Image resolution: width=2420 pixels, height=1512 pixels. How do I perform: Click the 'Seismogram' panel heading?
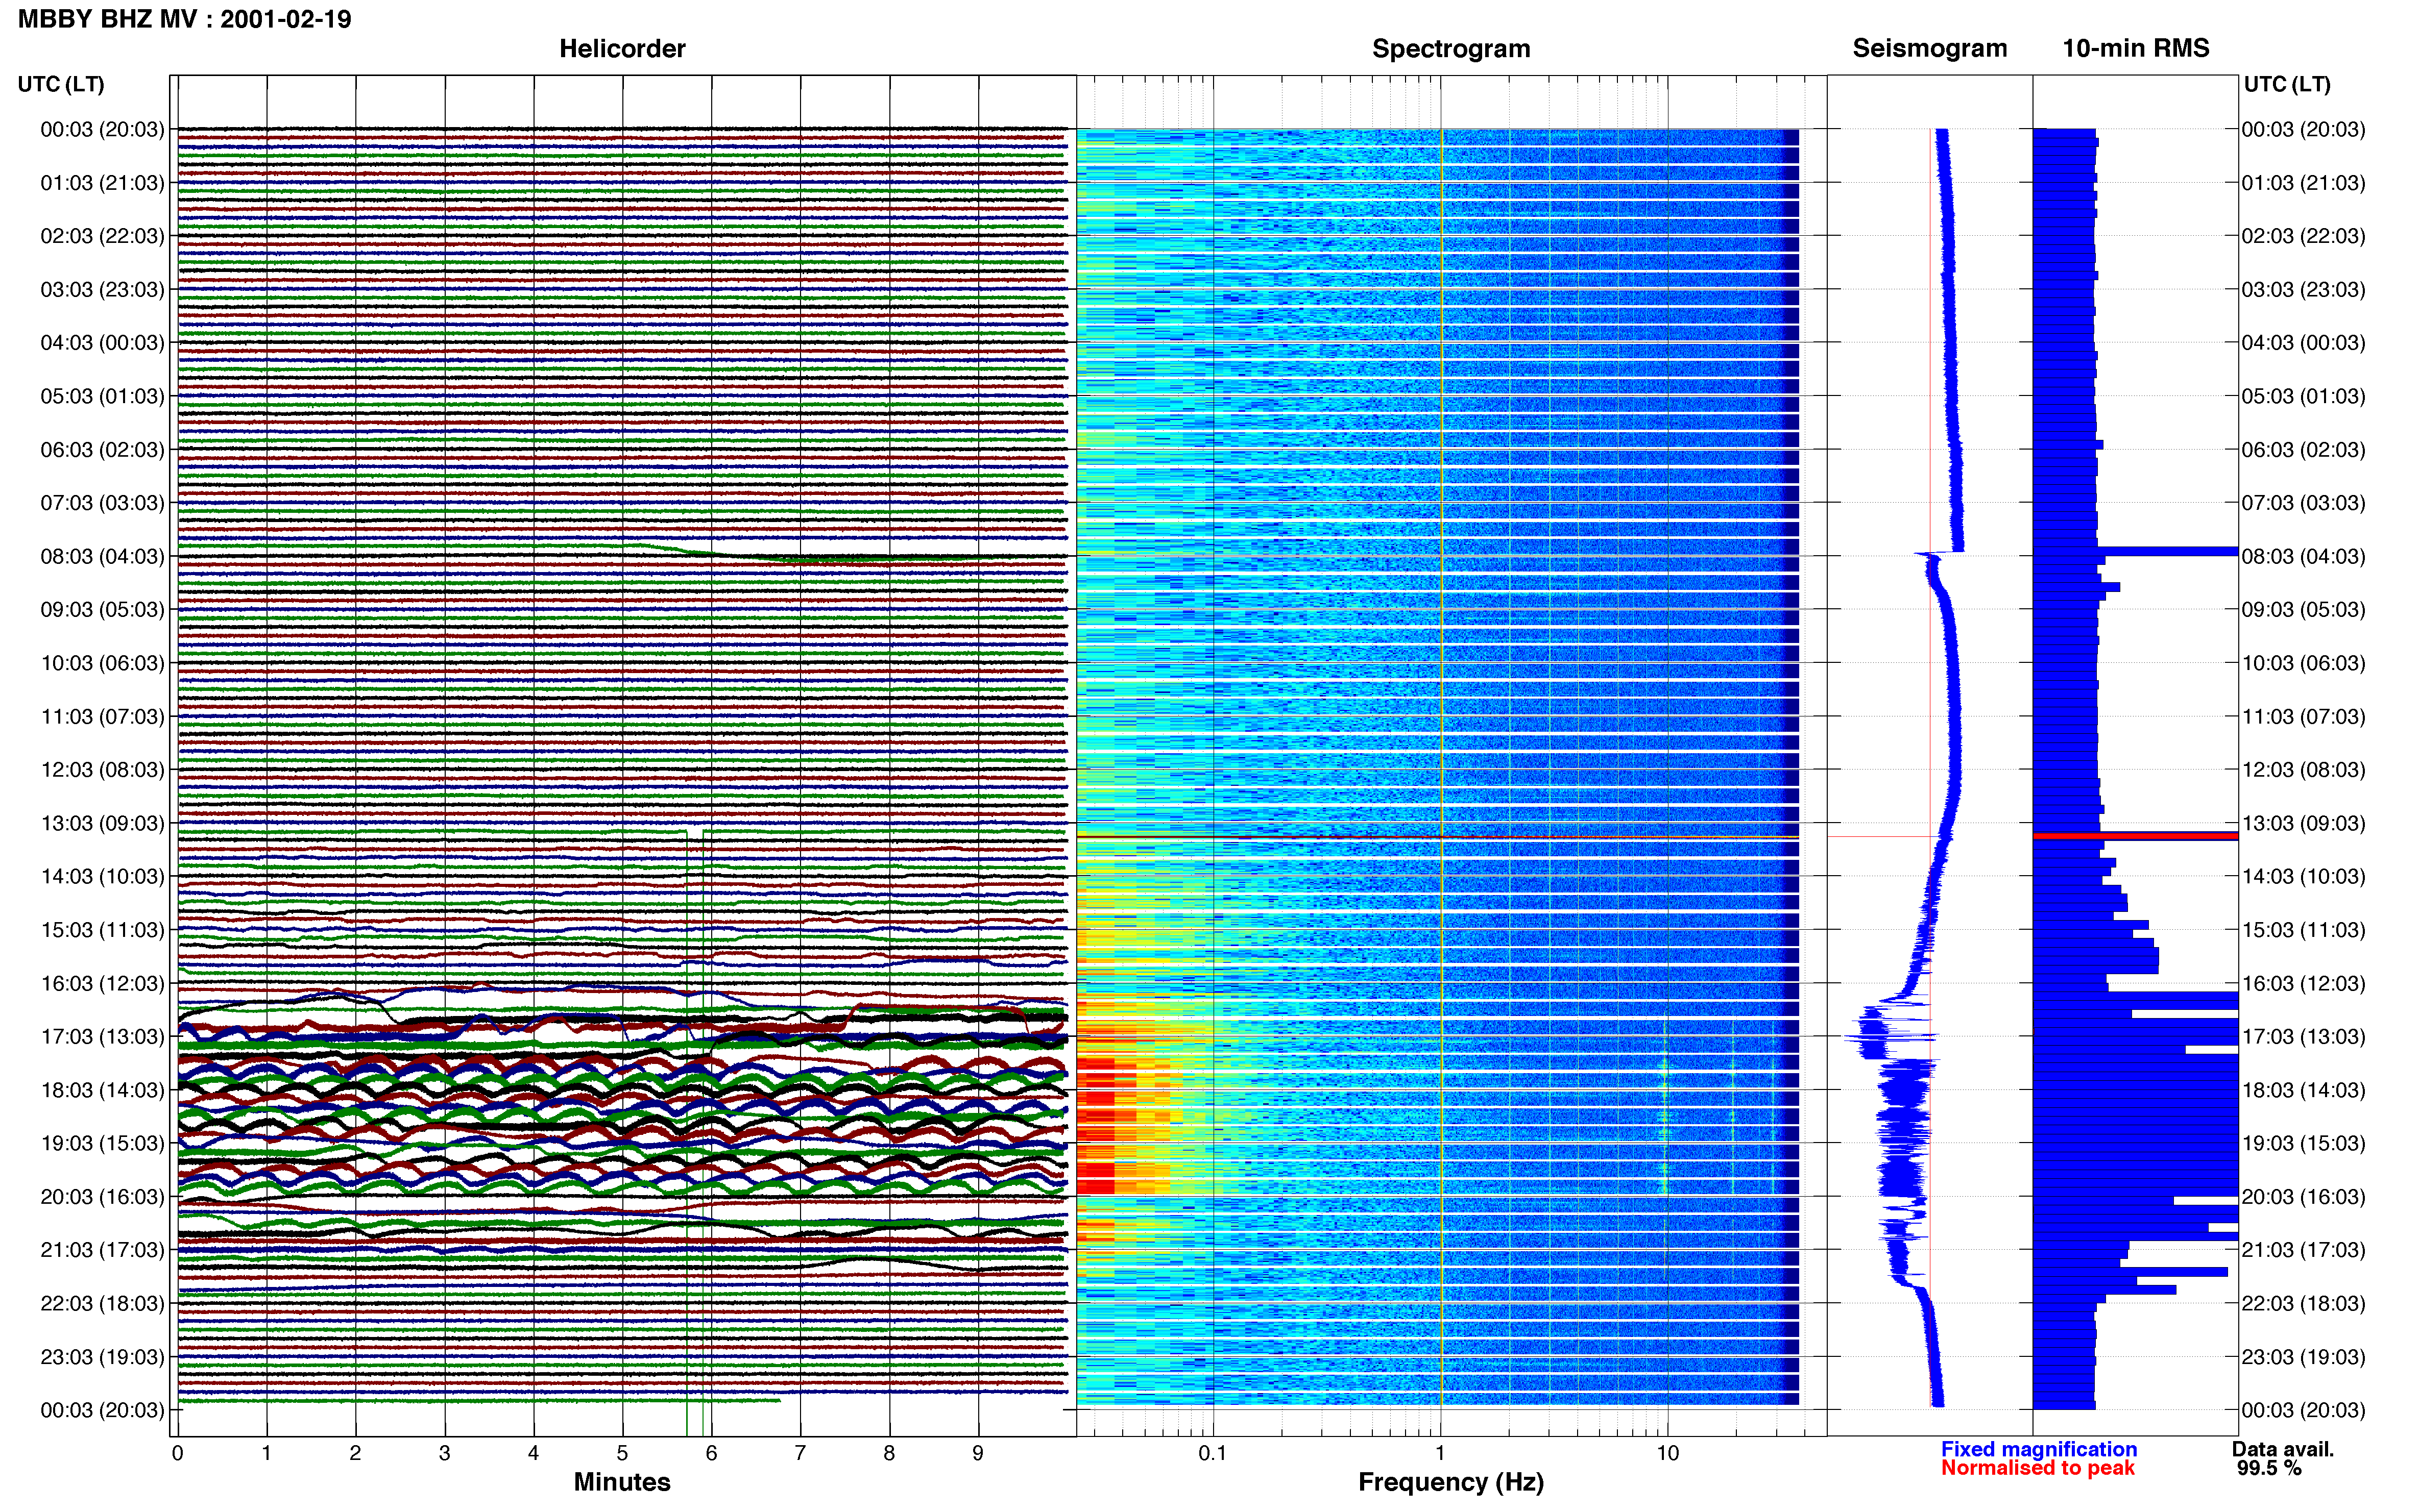click(1929, 48)
